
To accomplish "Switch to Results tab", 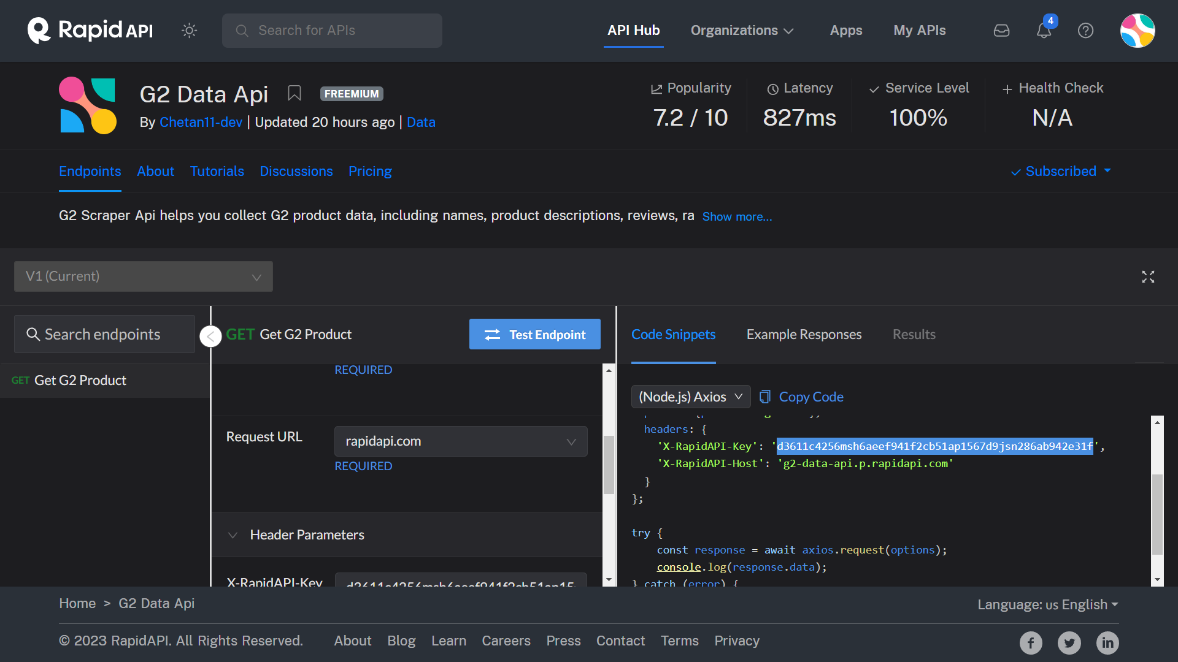I will (914, 334).
